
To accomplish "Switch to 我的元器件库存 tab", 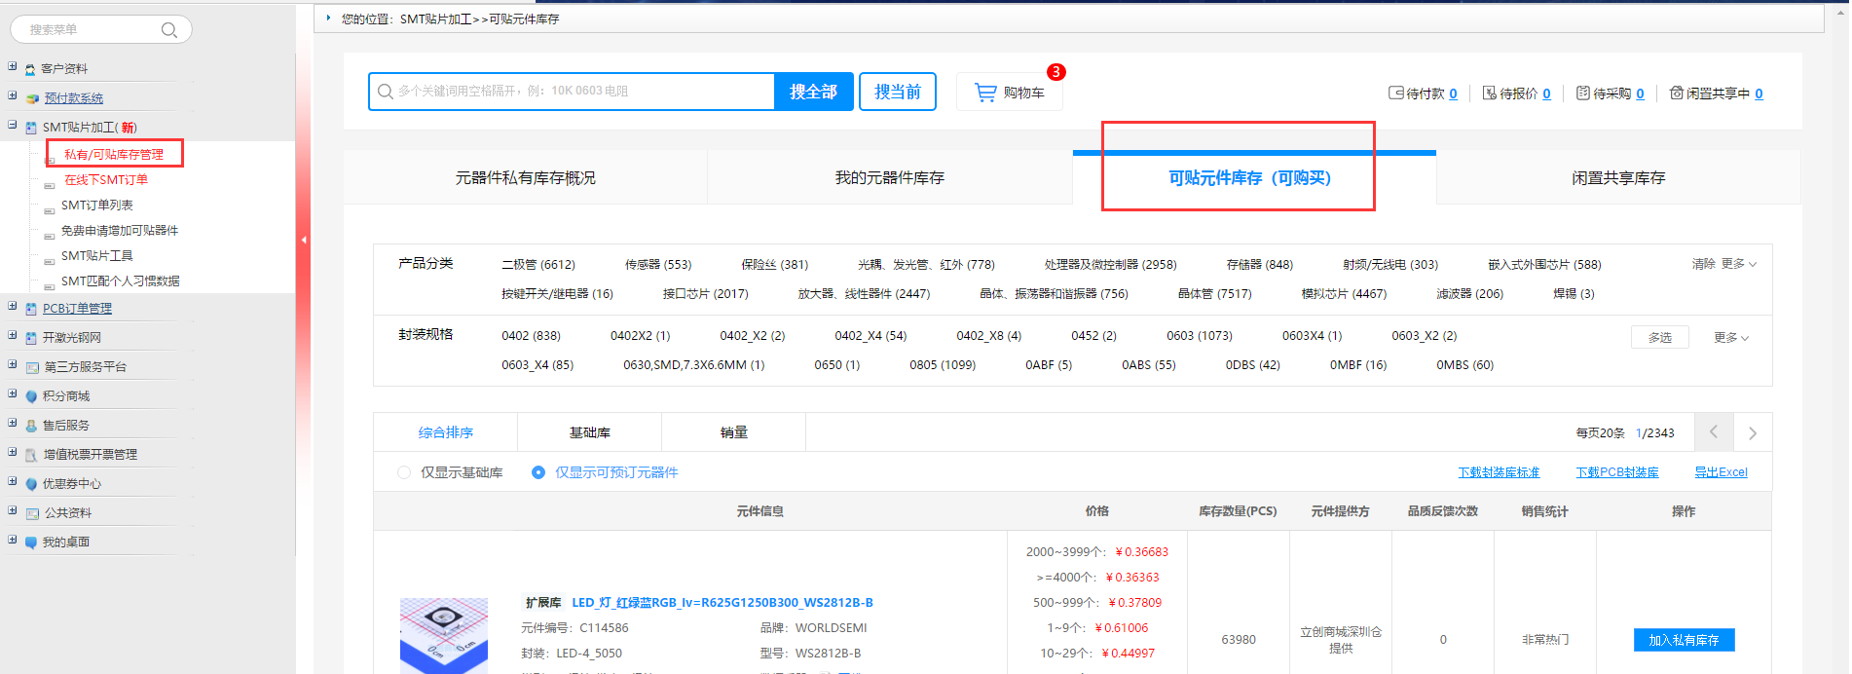I will [889, 178].
